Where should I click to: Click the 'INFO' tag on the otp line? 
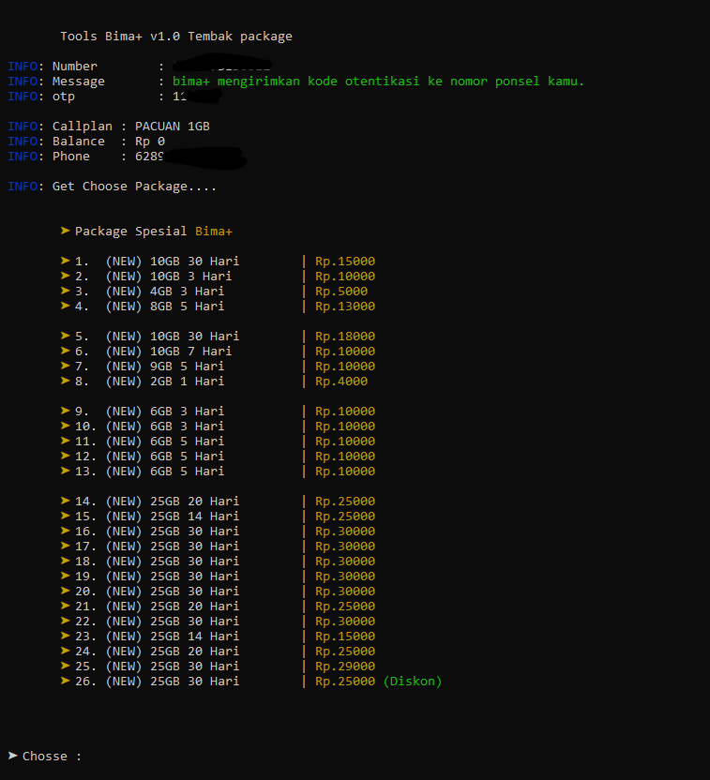pyautogui.click(x=23, y=96)
